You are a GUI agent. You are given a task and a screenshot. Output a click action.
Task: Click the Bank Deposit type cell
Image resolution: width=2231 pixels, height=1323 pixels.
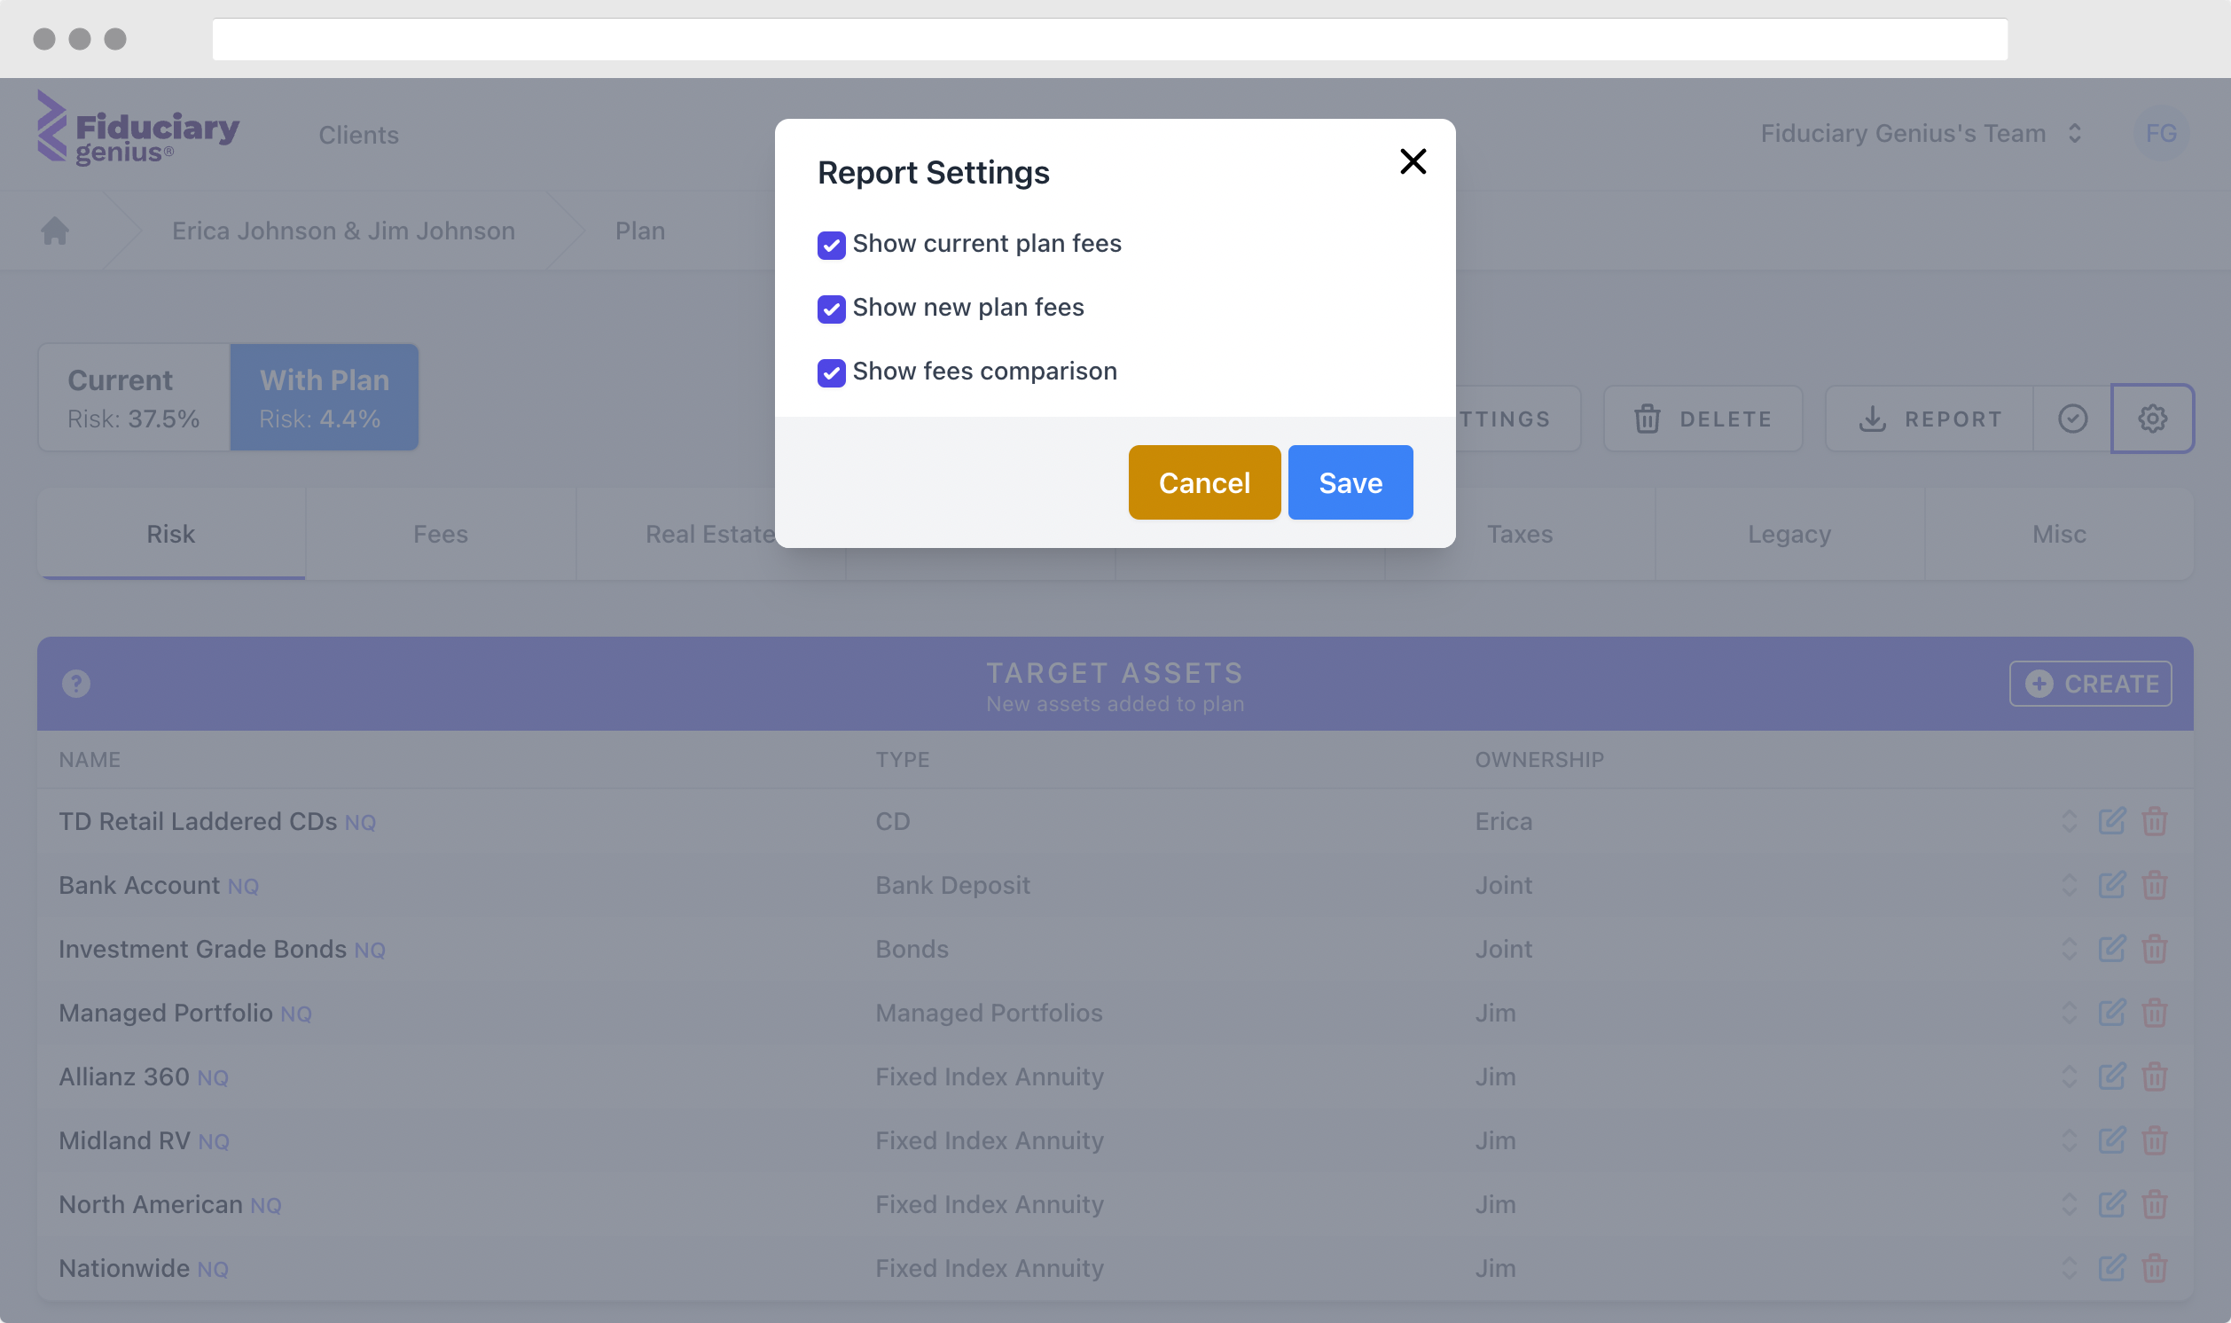tap(952, 884)
